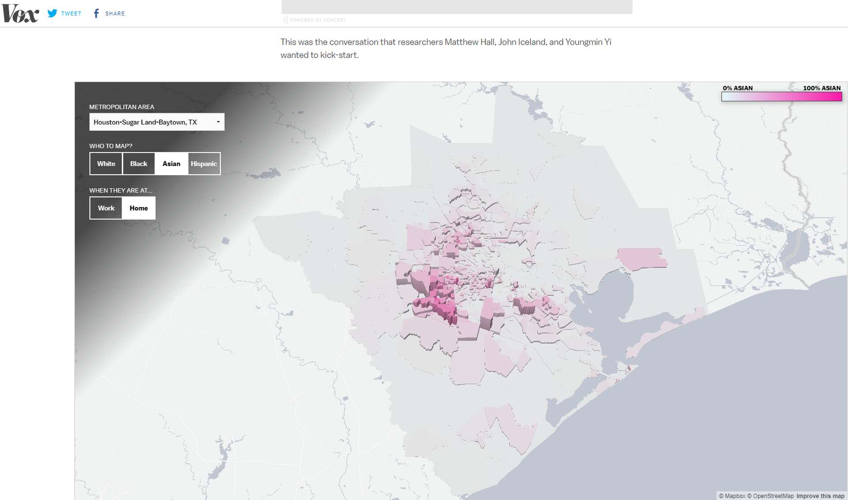Click the POWERED BY CONCERT text
The width and height of the screenshot is (848, 500).
click(x=318, y=20)
